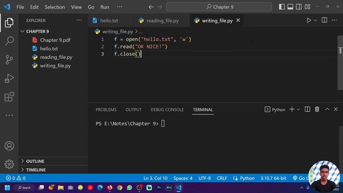Change encoding via UTF-8 status item
The height and width of the screenshot is (193, 343).
coord(205,178)
